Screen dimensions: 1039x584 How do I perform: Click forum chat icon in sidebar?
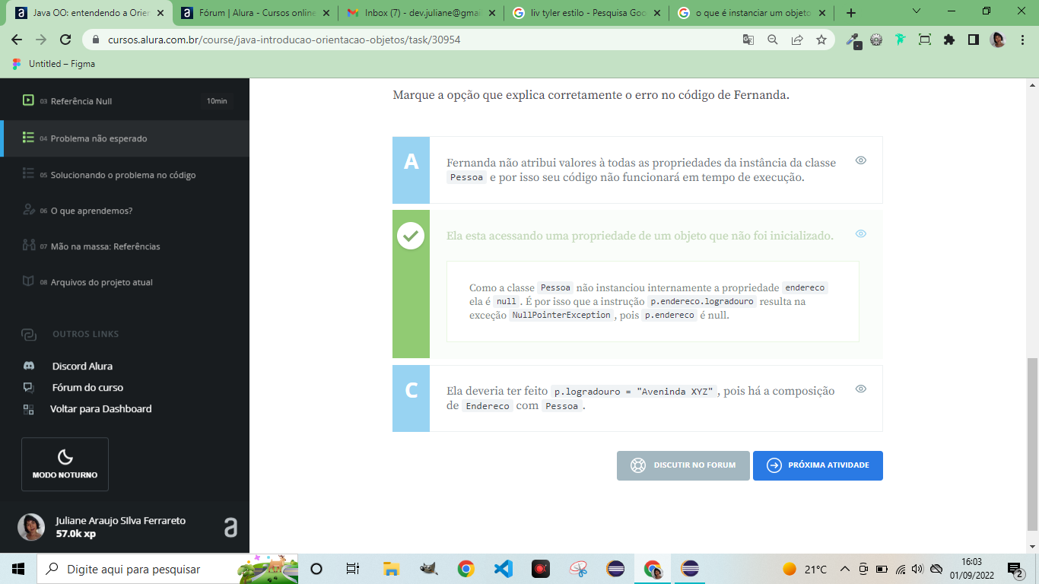[29, 387]
